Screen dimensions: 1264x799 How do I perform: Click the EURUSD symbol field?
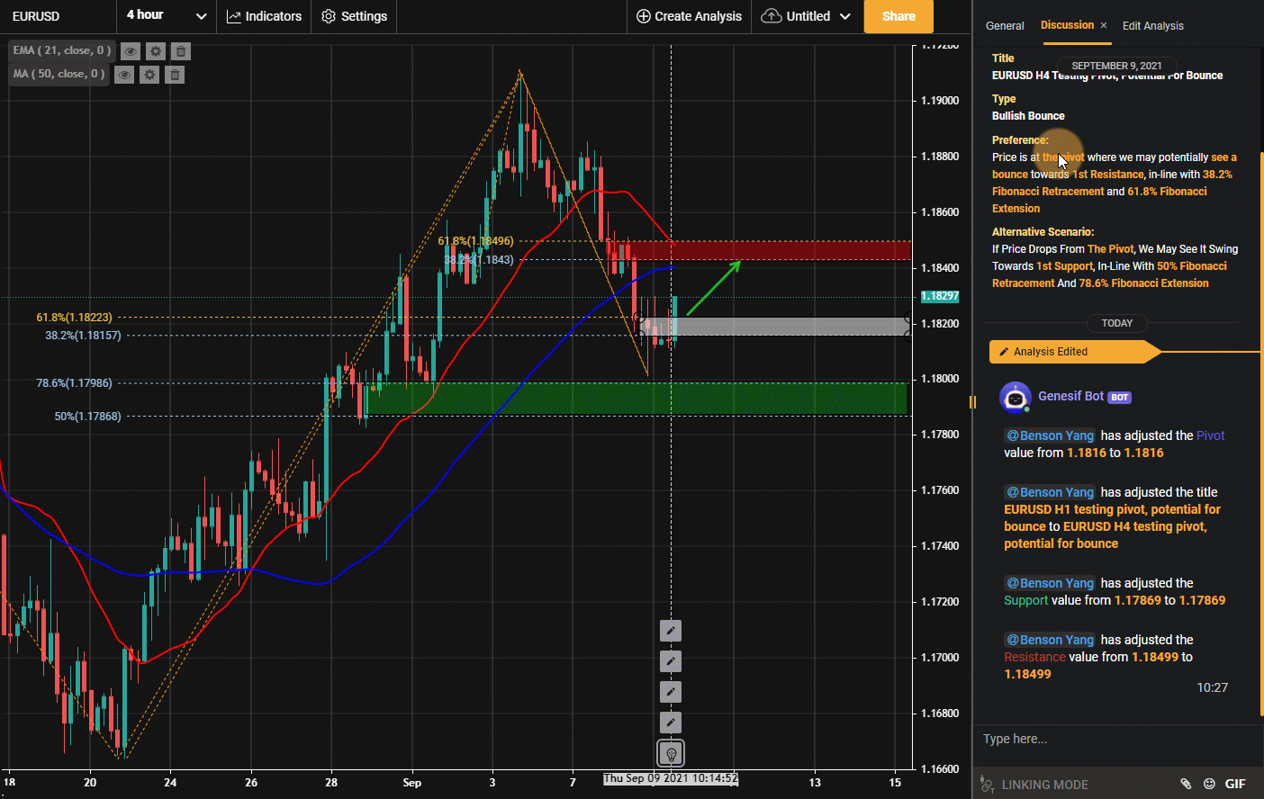[x=58, y=16]
